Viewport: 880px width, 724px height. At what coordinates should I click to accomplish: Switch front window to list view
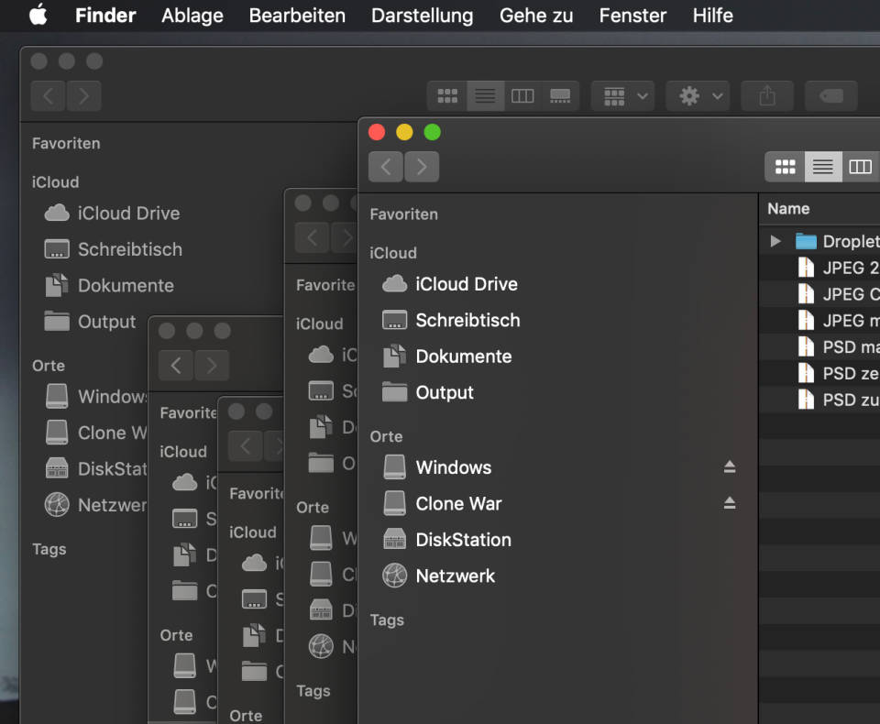click(x=823, y=167)
